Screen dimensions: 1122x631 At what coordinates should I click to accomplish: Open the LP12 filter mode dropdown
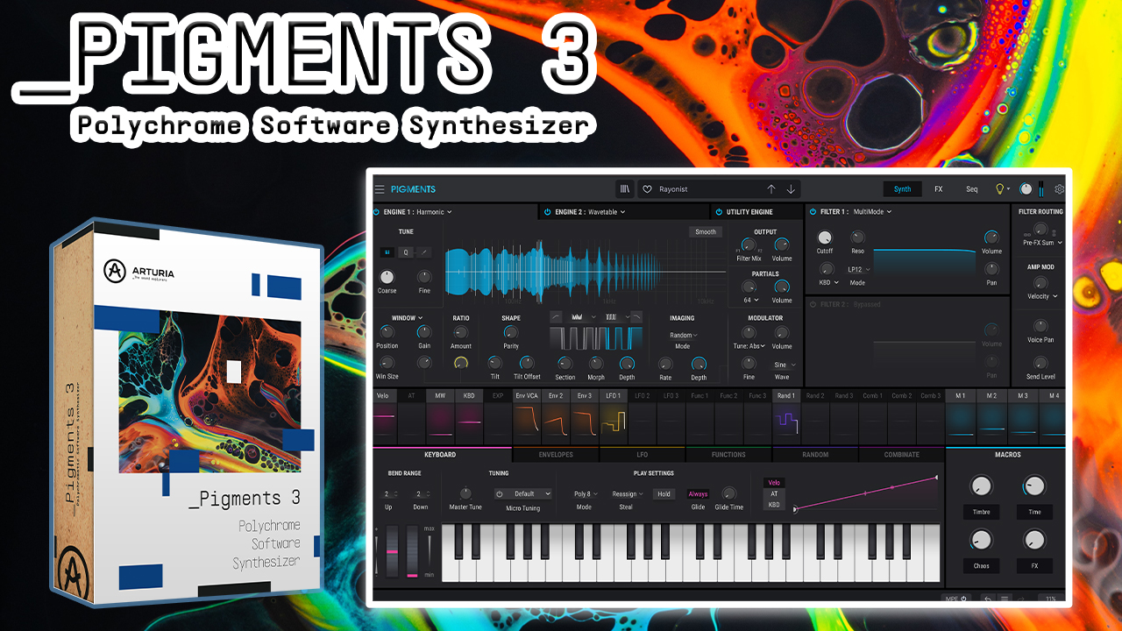(x=857, y=270)
